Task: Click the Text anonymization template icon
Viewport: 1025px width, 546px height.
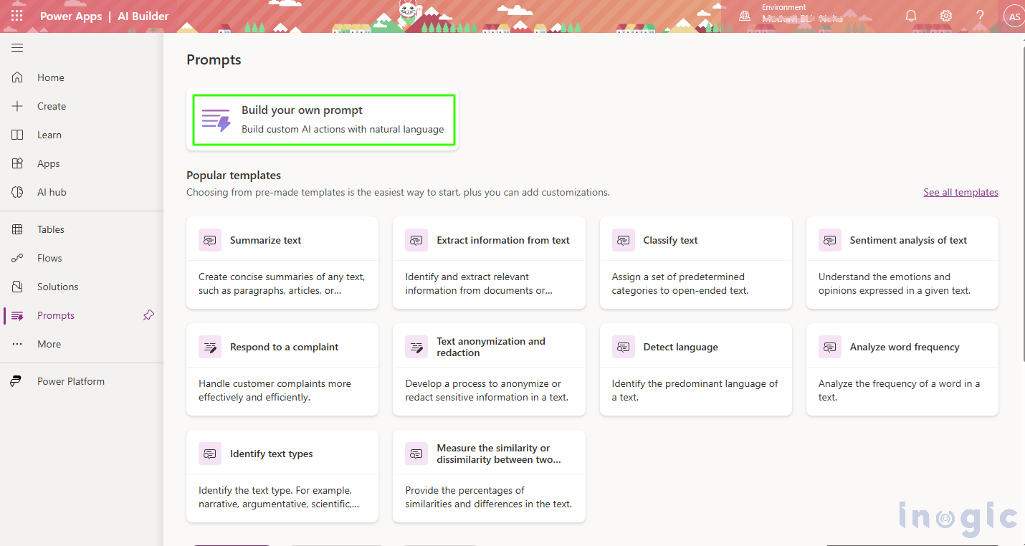Action: click(x=416, y=347)
